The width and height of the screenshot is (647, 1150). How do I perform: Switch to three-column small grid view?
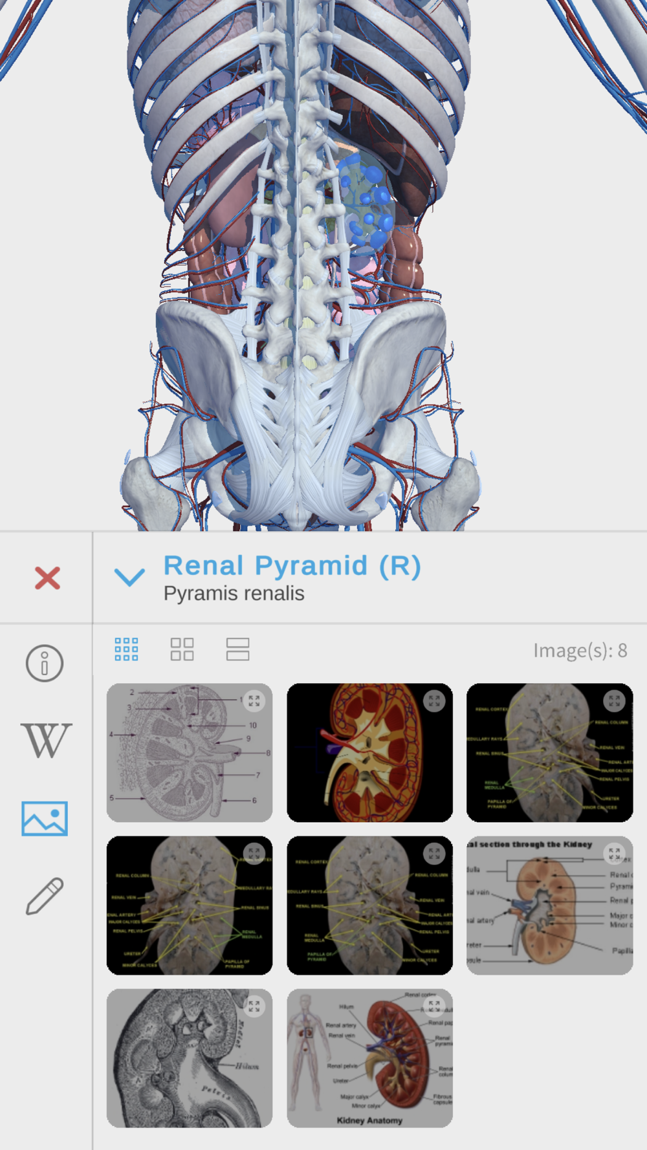pyautogui.click(x=126, y=649)
